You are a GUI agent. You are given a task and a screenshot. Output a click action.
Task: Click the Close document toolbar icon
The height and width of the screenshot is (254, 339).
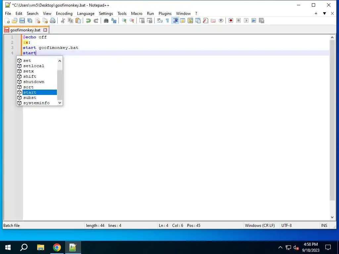click(x=37, y=21)
